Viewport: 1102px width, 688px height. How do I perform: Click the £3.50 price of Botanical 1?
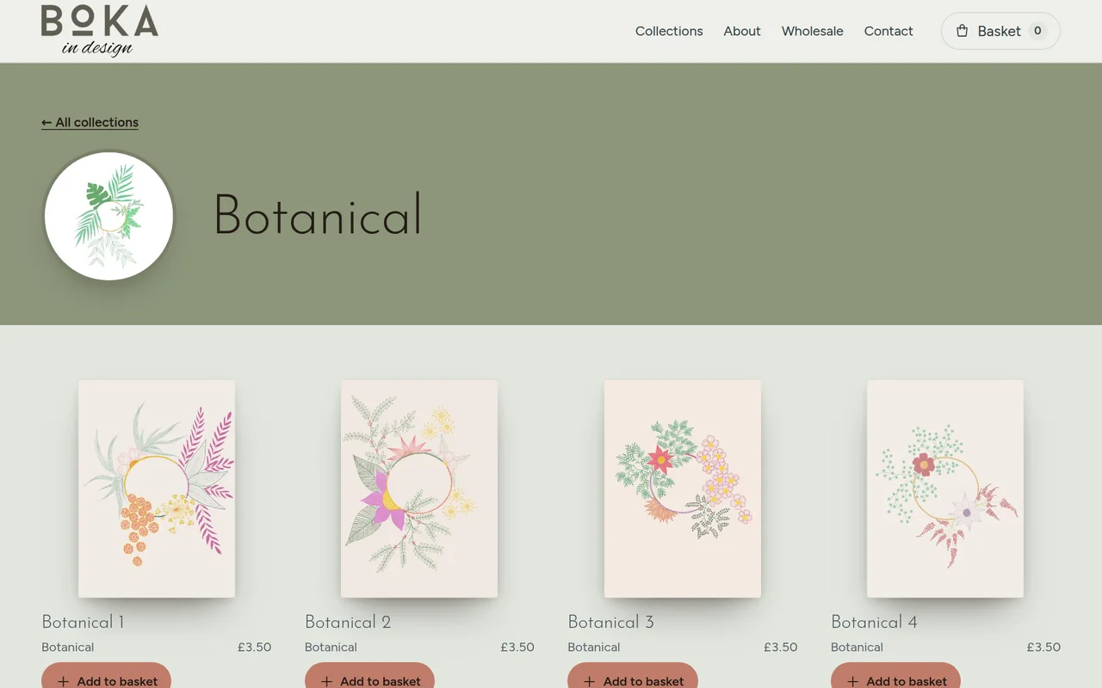(255, 647)
